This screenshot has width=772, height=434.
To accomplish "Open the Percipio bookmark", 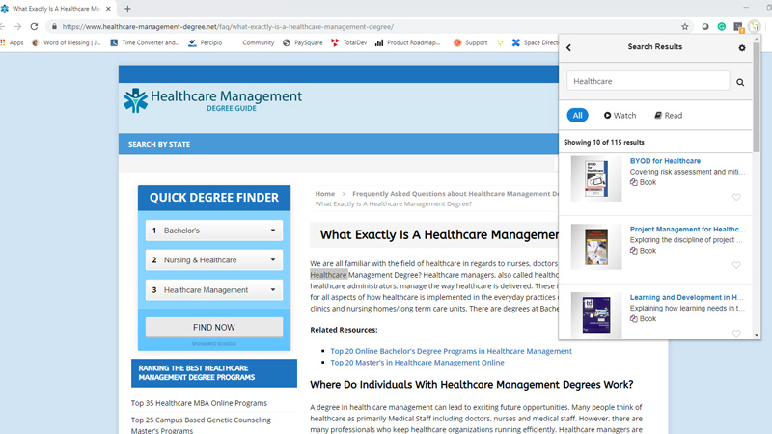I will pyautogui.click(x=206, y=42).
